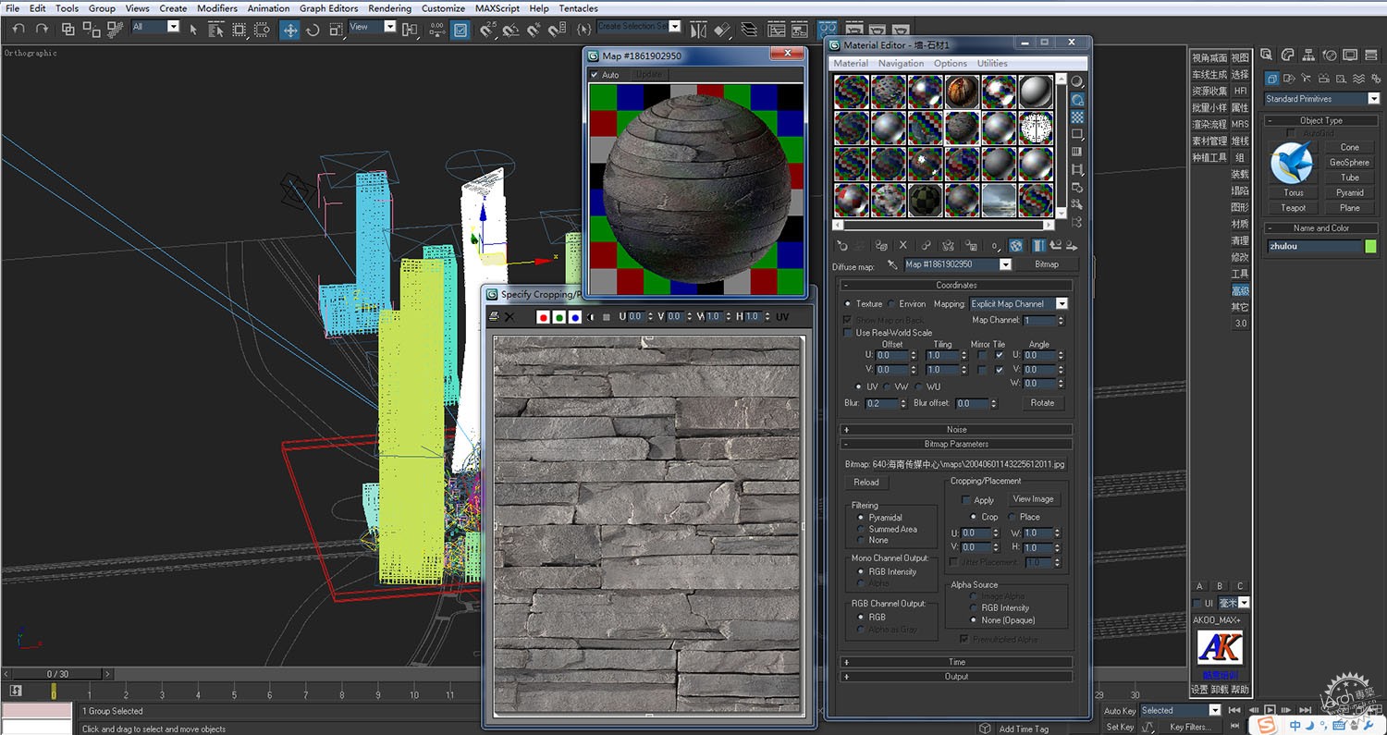Expand the Noise rollout

click(x=956, y=430)
